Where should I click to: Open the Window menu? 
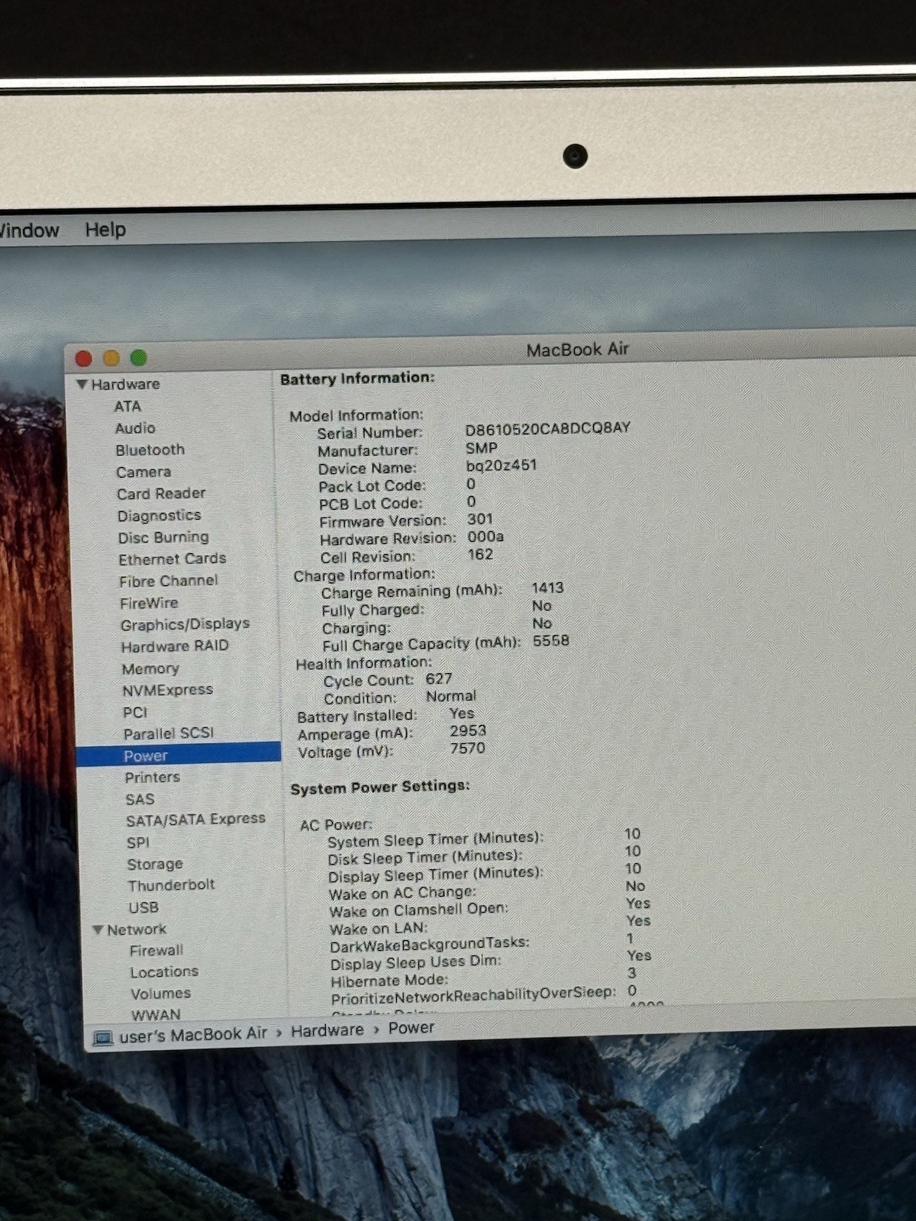[29, 230]
